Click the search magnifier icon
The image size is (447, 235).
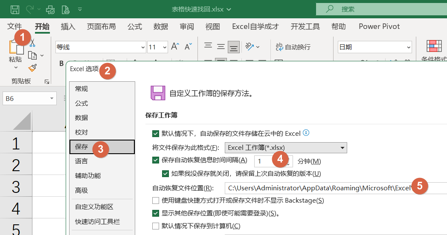(x=330, y=9)
